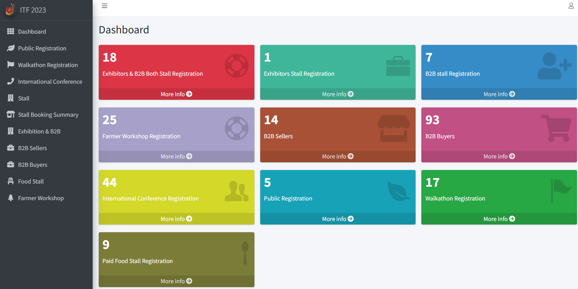
Task: Click the stall icon beside Food Stall menu
Action: (x=11, y=181)
